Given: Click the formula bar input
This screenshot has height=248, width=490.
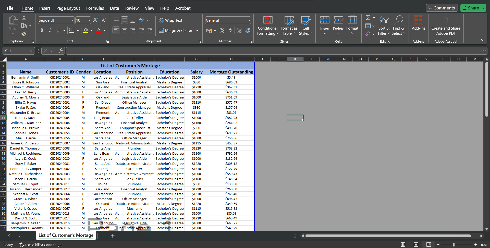Looking at the screenshot, I should coord(274,51).
